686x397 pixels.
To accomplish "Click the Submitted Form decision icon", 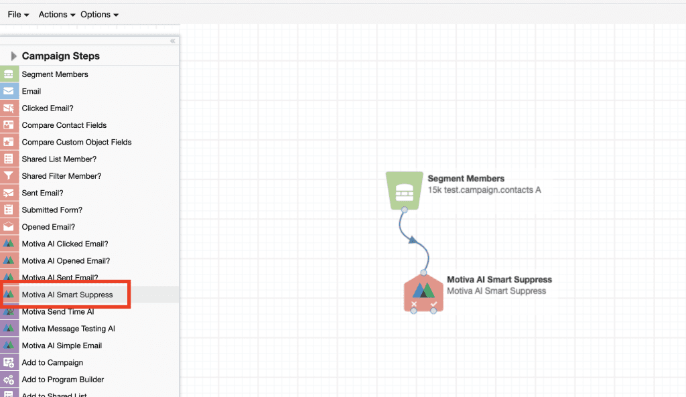I will pos(9,210).
